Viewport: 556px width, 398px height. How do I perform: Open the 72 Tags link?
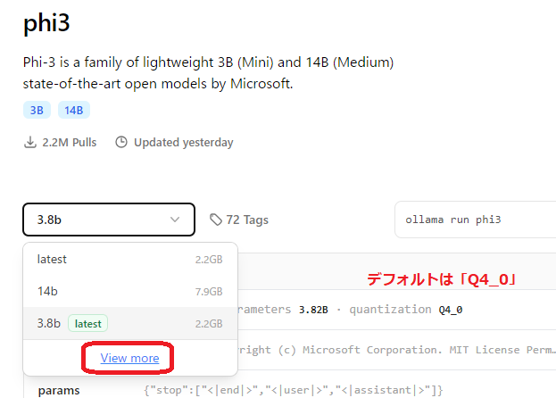pos(239,220)
